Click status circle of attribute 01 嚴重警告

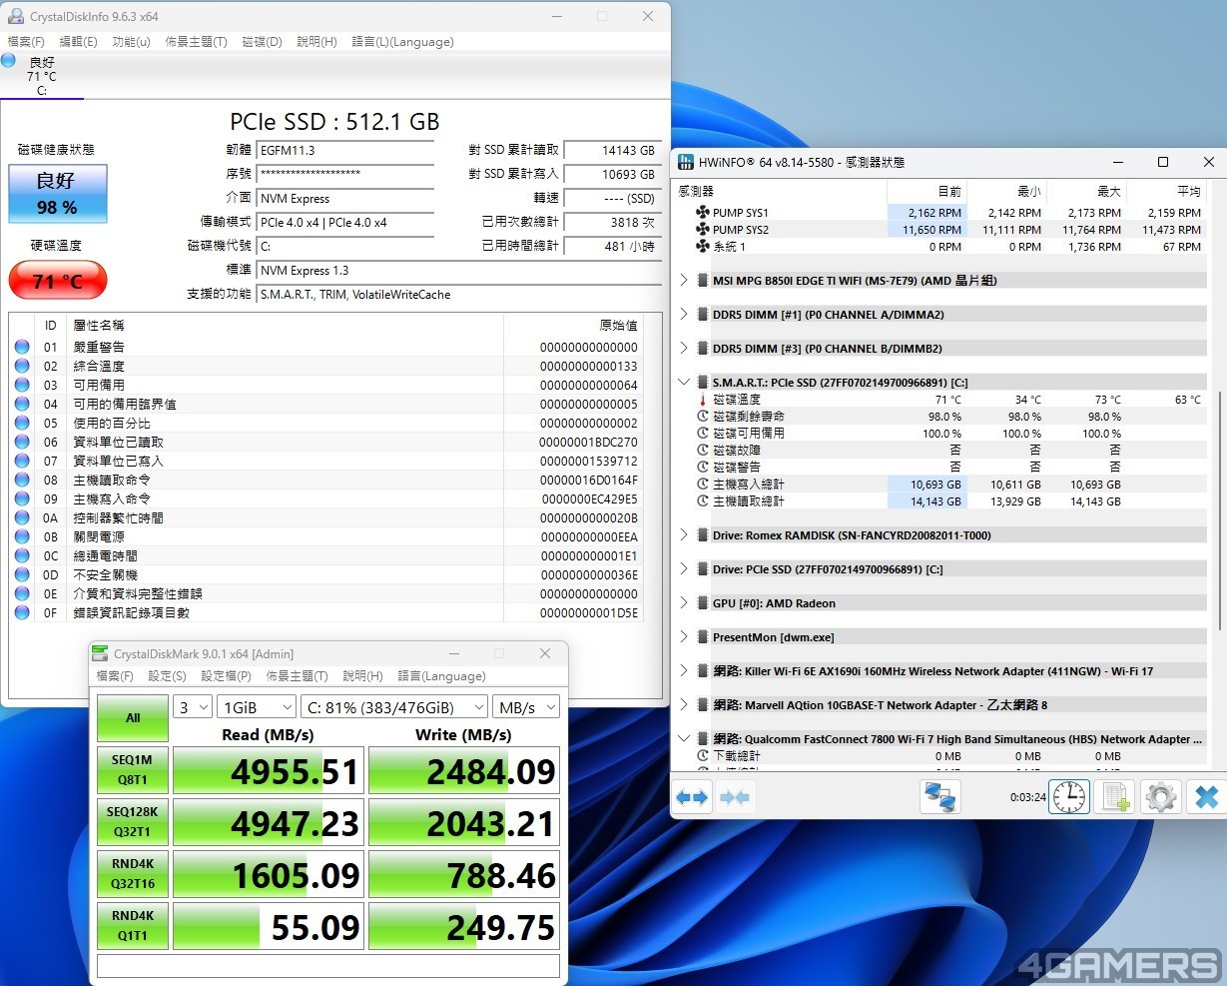coord(22,347)
